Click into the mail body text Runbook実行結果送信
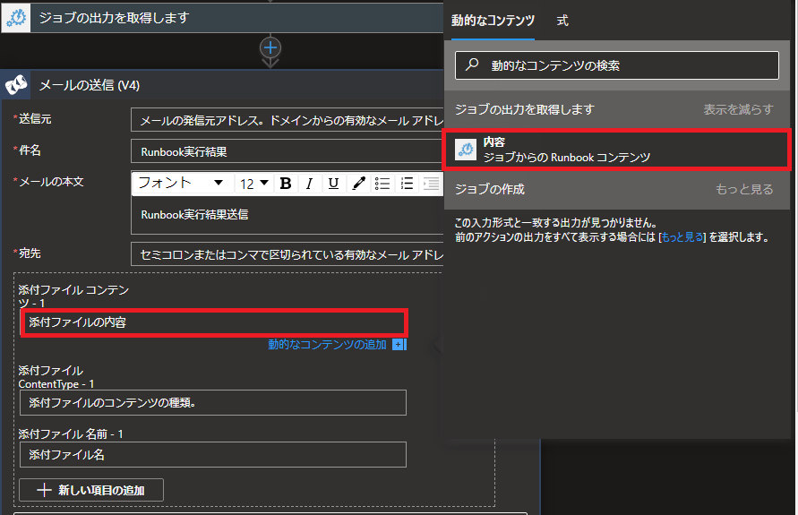Viewport: 798px width, 515px height. 194,215
